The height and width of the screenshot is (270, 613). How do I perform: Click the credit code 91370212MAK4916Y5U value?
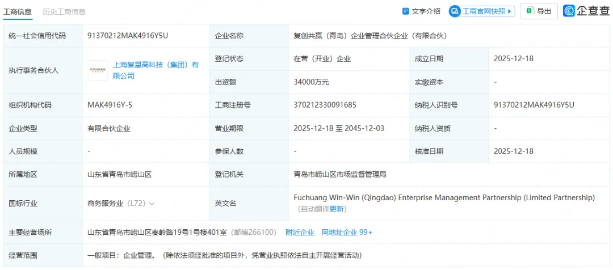tap(128, 36)
